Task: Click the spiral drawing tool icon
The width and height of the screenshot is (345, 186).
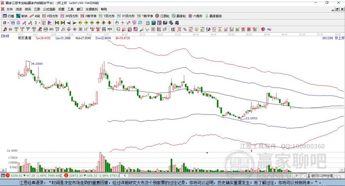Action: point(34,30)
